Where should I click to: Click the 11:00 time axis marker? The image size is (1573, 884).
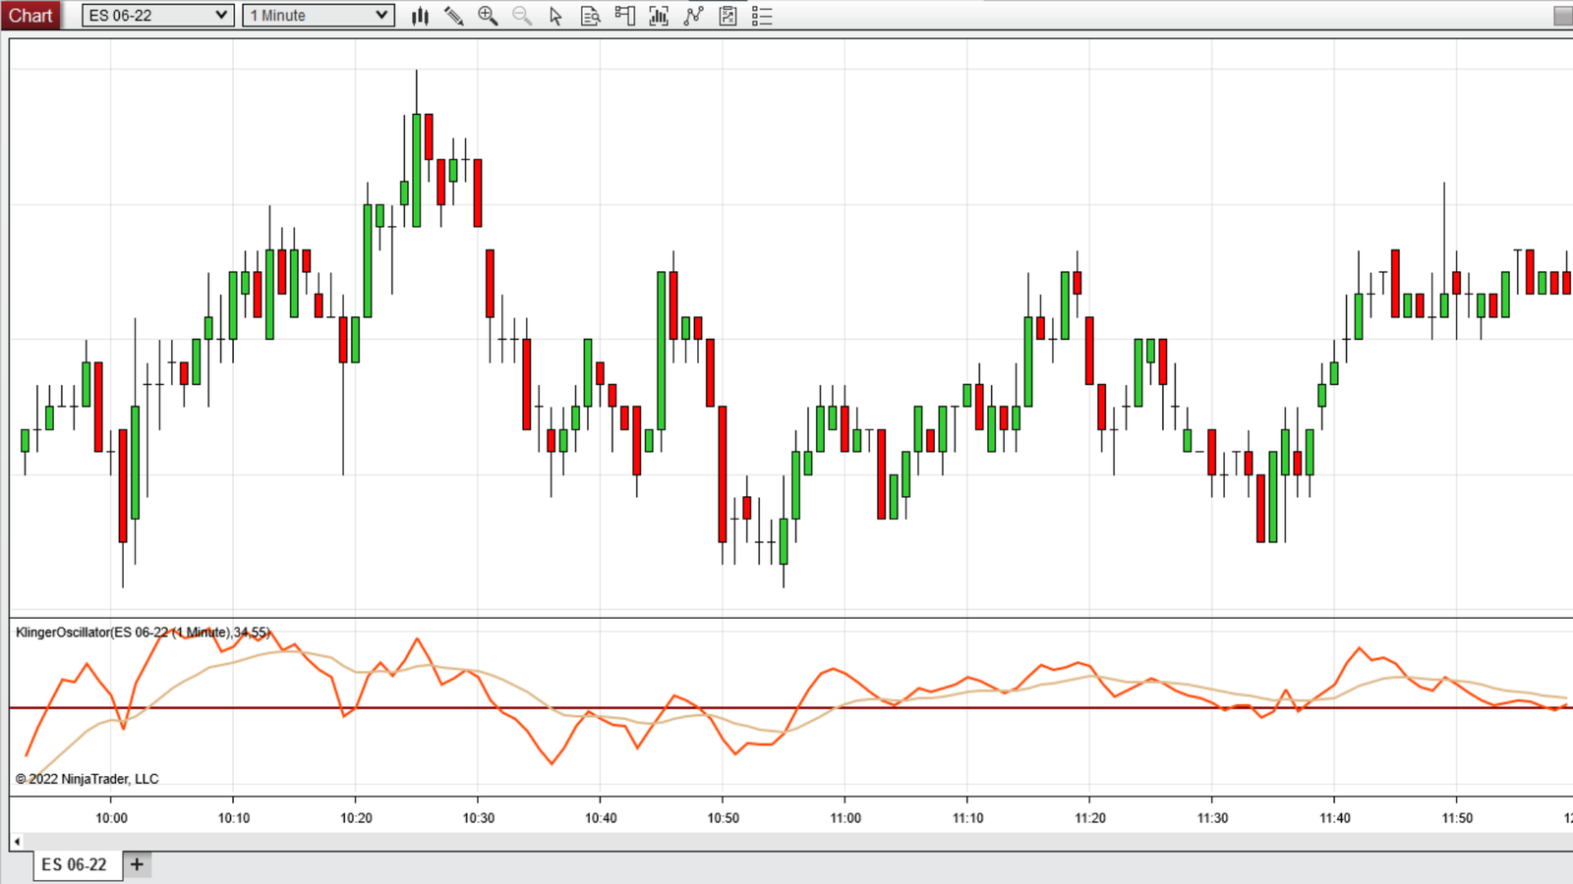tap(845, 818)
